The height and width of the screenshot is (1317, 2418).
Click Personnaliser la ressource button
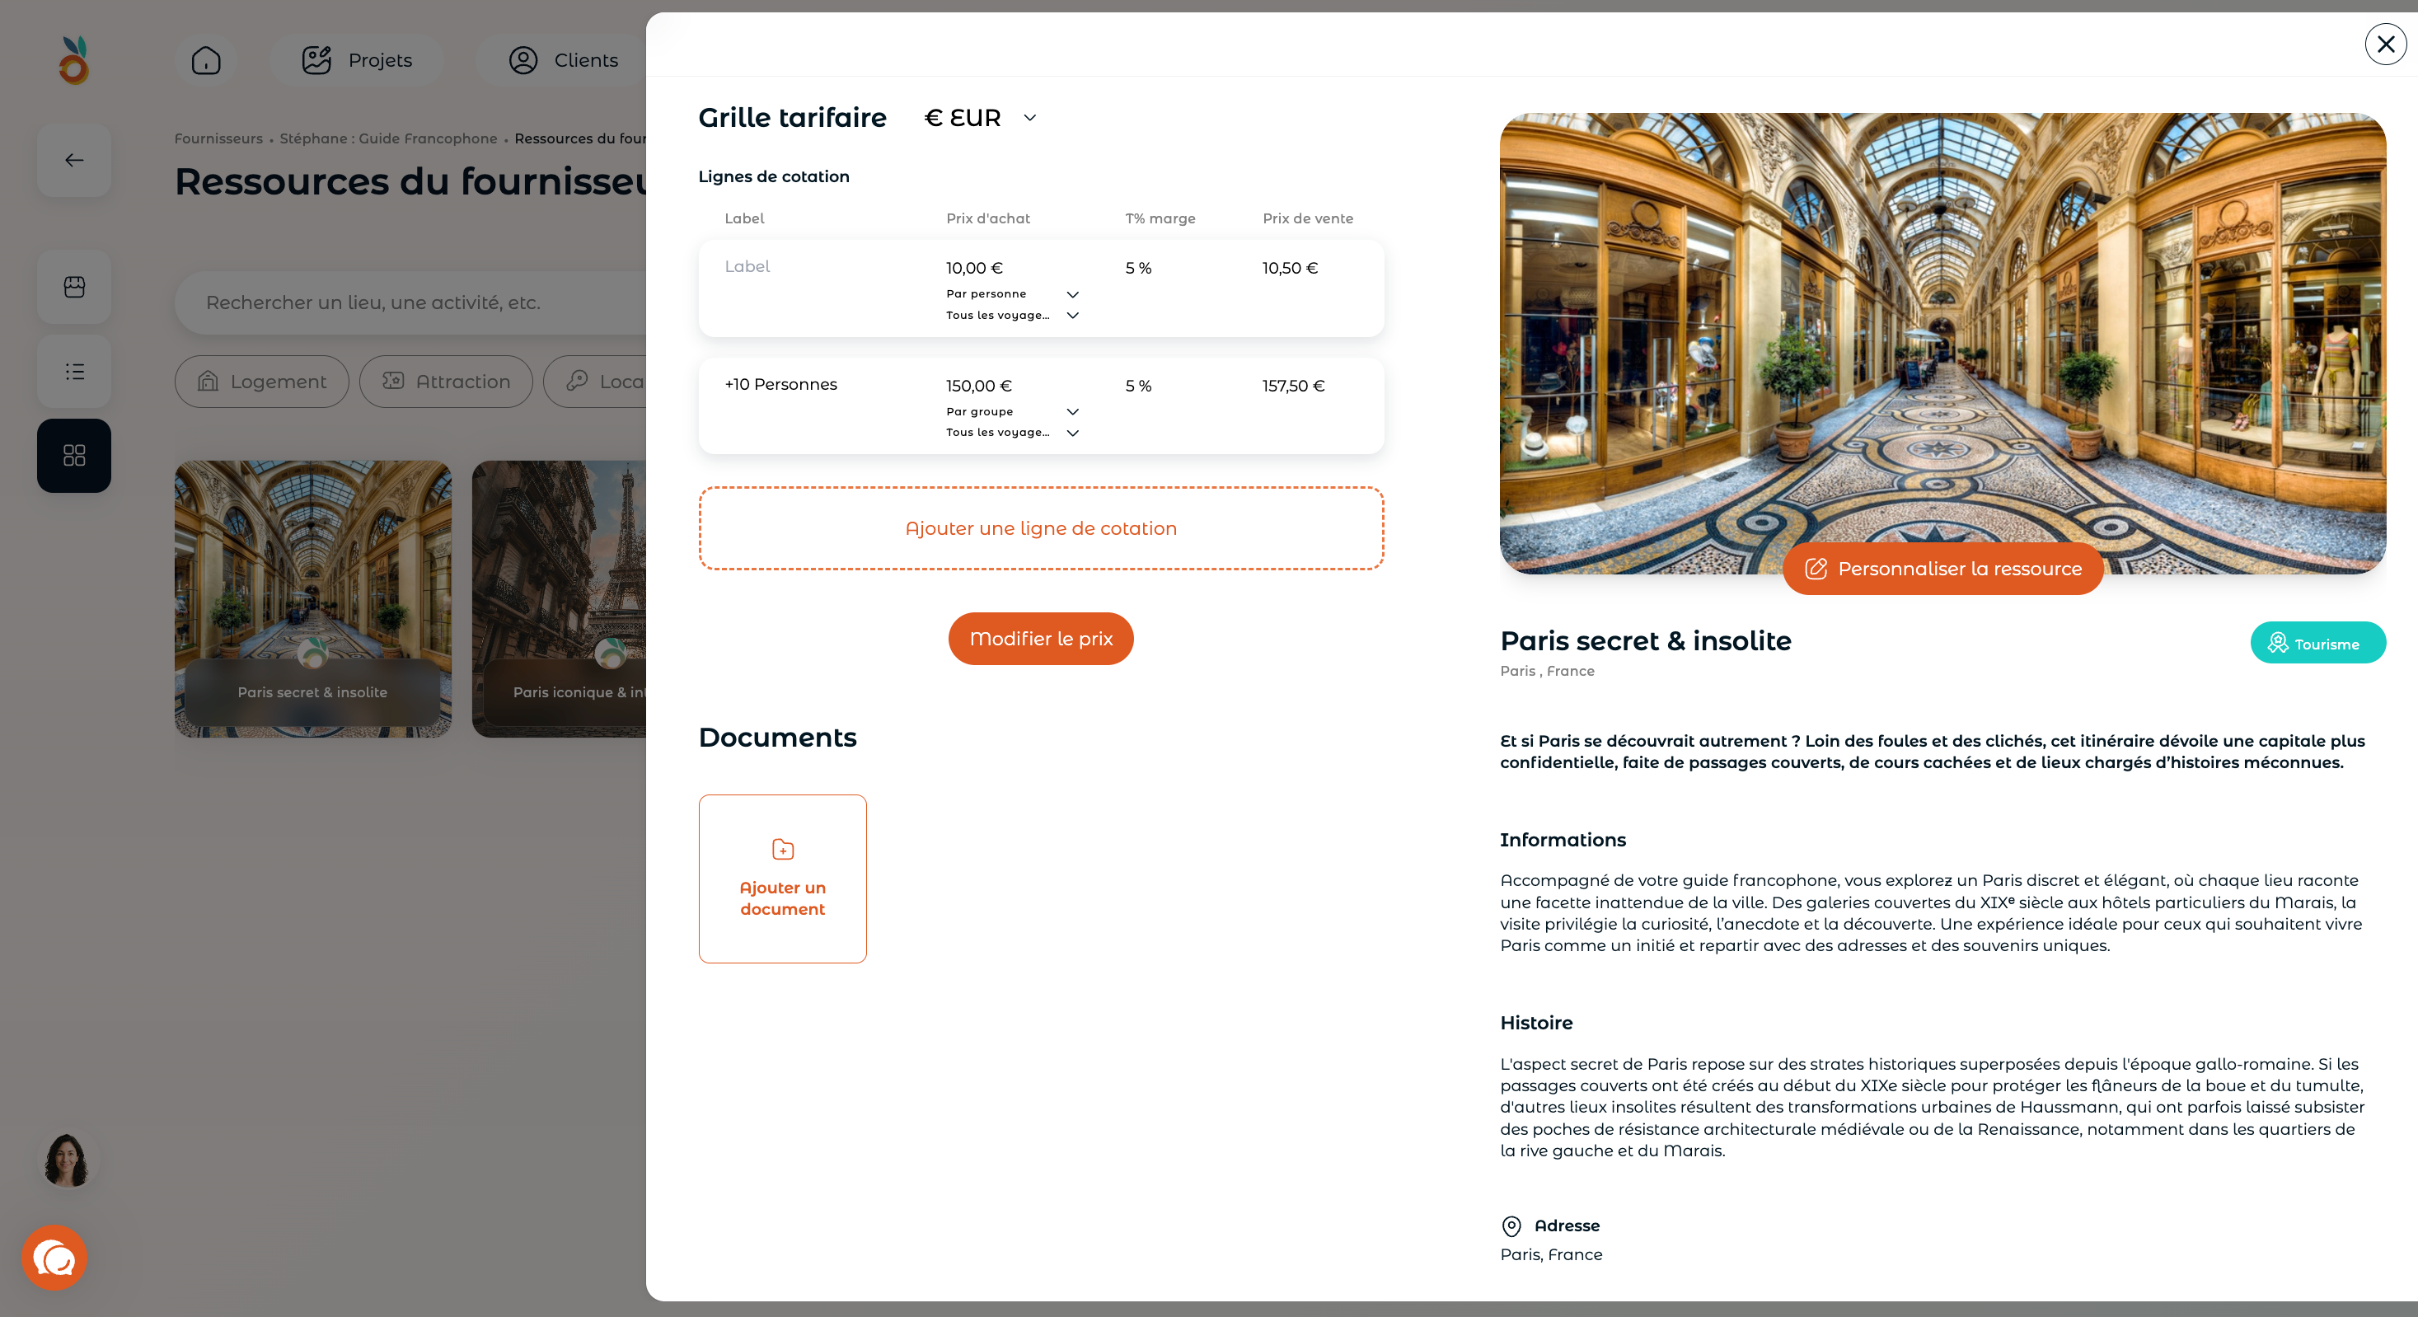(x=1943, y=569)
